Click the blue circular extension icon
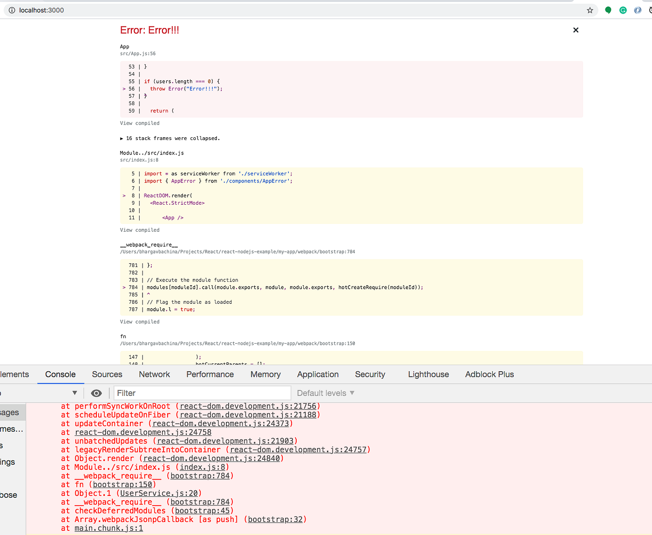Image resolution: width=652 pixels, height=535 pixels. (x=638, y=10)
